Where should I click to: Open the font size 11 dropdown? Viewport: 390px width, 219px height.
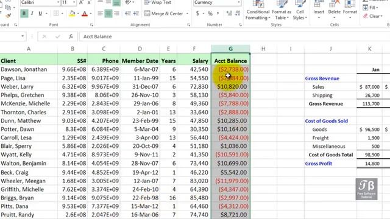point(74,2)
